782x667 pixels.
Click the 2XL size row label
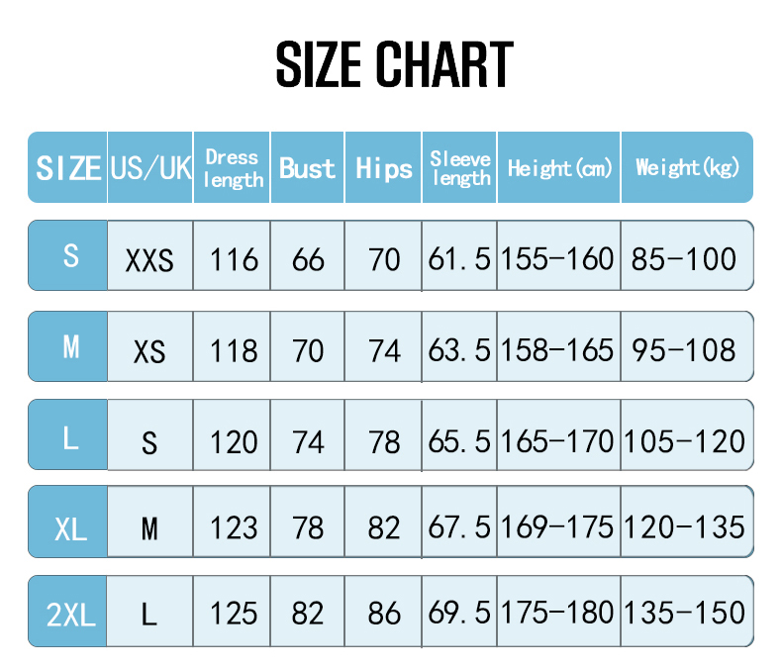tap(70, 616)
